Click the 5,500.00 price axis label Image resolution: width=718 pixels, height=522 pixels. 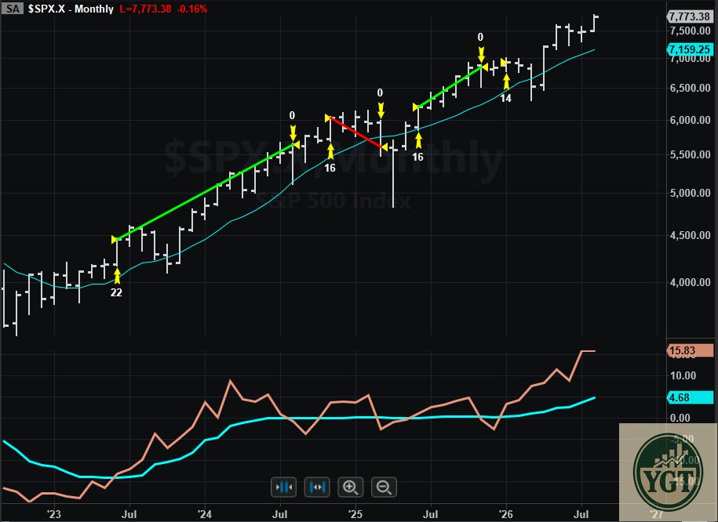click(690, 154)
